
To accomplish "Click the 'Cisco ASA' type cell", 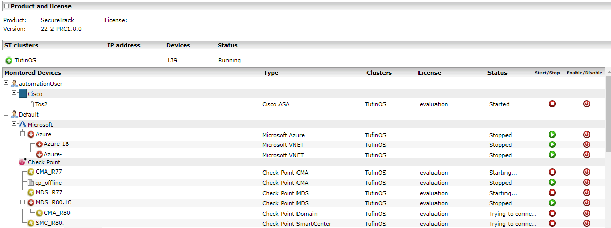I will [x=276, y=104].
